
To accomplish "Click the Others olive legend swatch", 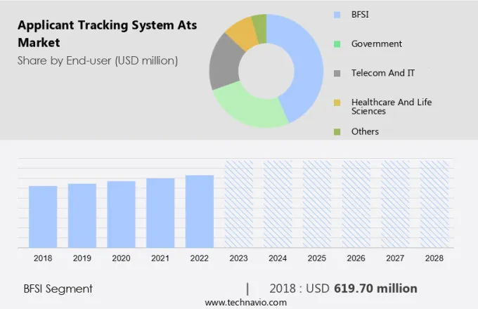I will (x=337, y=131).
